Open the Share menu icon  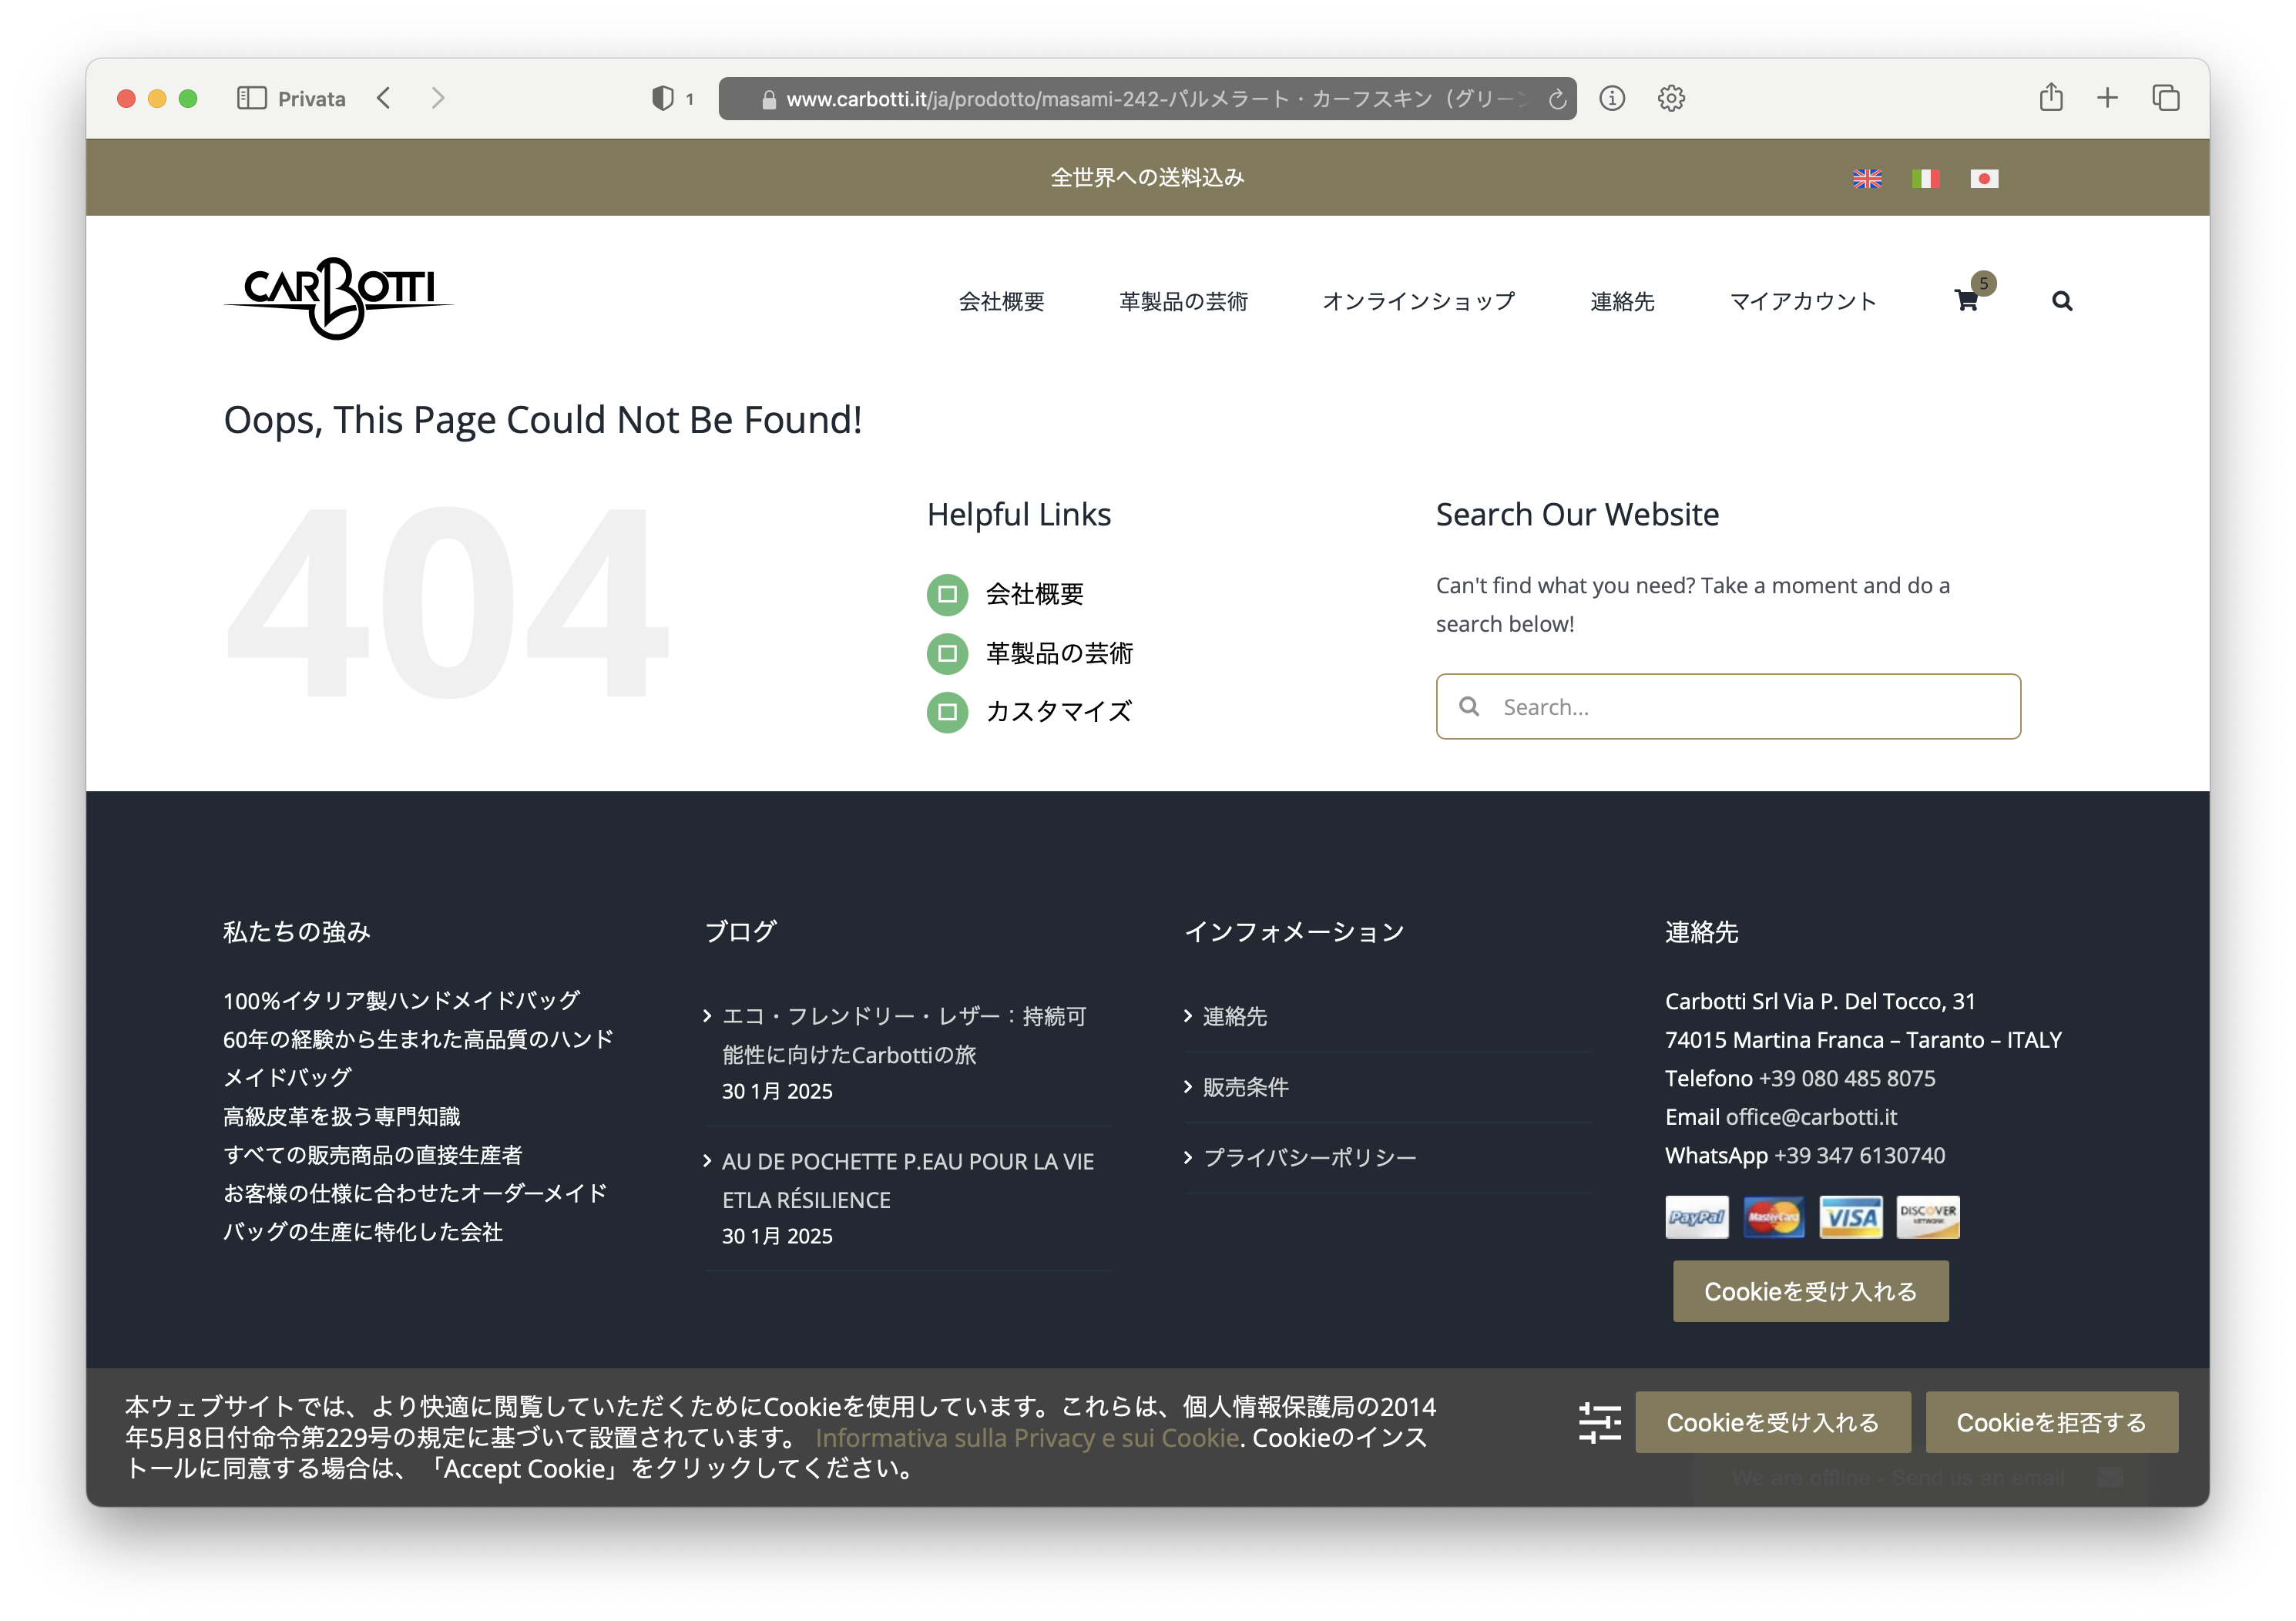[2051, 97]
